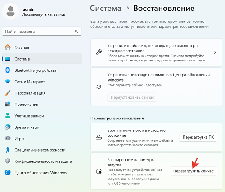Image resolution: width=225 pixels, height=192 pixels.
Task: Click the shield icon for Конфиденциальность и защита
Action: 8,161
